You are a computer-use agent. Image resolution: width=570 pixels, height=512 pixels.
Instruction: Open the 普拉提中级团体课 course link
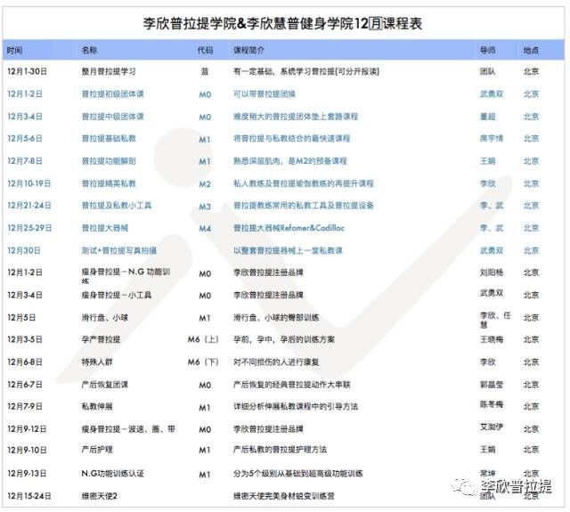click(x=113, y=117)
